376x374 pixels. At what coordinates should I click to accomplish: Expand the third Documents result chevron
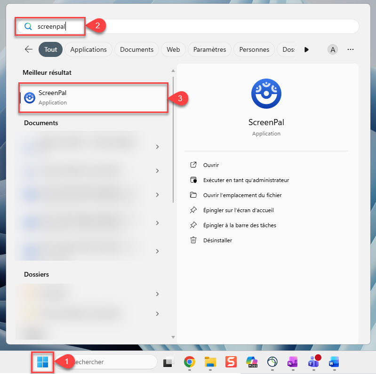(157, 195)
